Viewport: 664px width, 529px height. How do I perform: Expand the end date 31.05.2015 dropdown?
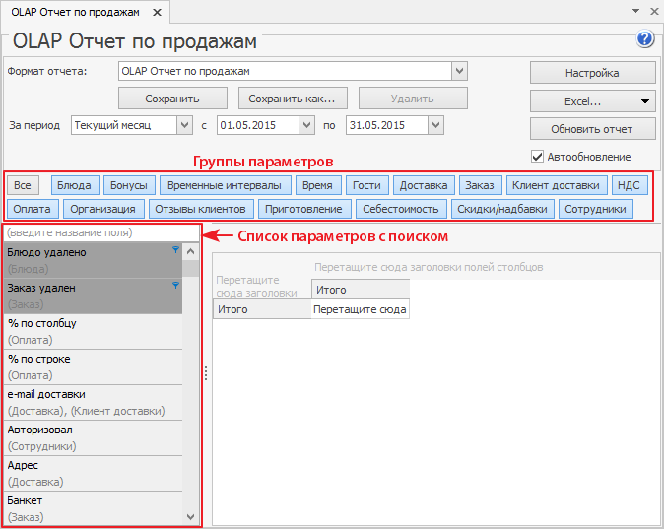(x=435, y=125)
